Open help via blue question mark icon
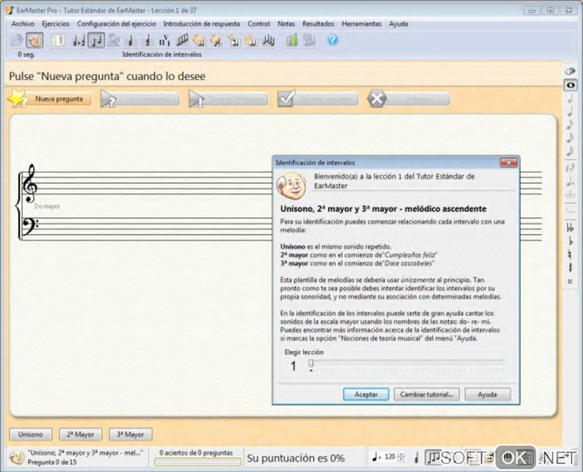This screenshot has width=583, height=472. [333, 40]
